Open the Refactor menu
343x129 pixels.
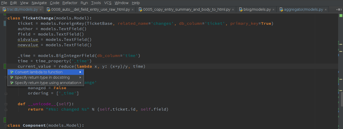70,3
